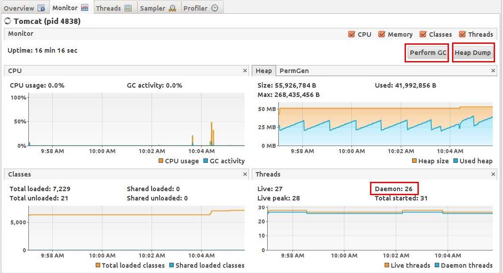
Task: Switch to the PermGen memory tab
Action: (294, 71)
